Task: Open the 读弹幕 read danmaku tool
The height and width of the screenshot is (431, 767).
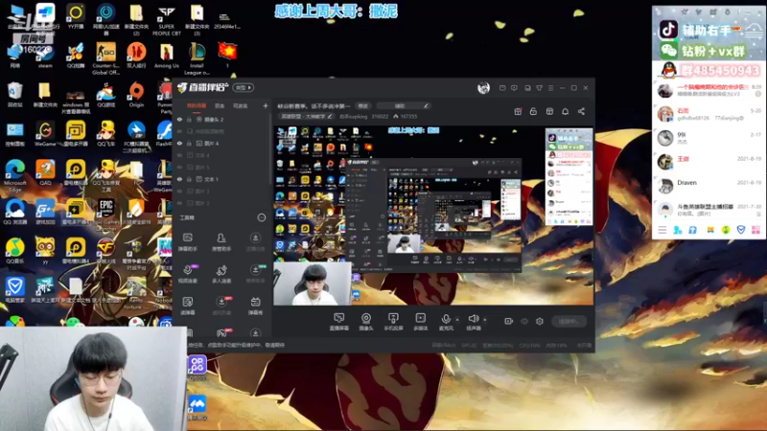Action: [187, 306]
